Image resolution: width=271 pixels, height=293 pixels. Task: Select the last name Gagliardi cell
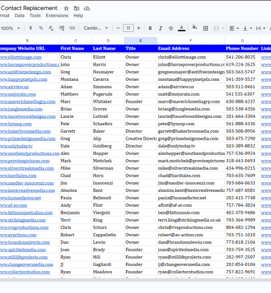(108, 264)
